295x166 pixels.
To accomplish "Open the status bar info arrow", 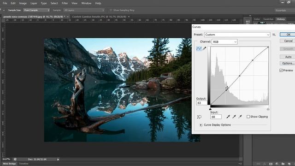I will [58, 160].
